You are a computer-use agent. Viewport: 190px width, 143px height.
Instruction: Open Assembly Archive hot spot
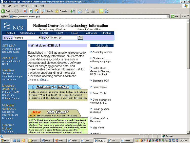point(102,52)
